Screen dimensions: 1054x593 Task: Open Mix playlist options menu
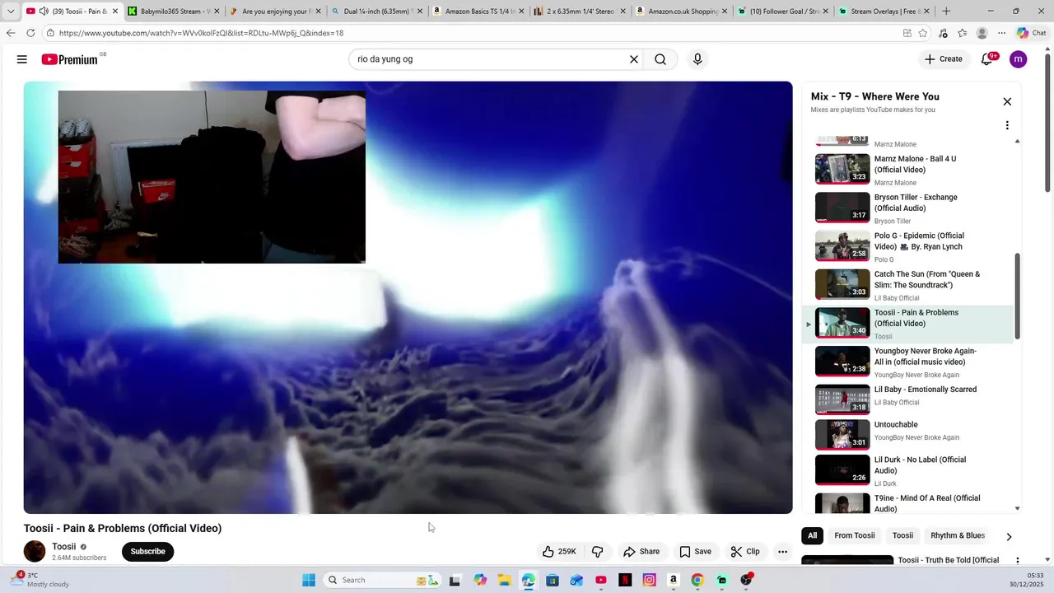1007,125
